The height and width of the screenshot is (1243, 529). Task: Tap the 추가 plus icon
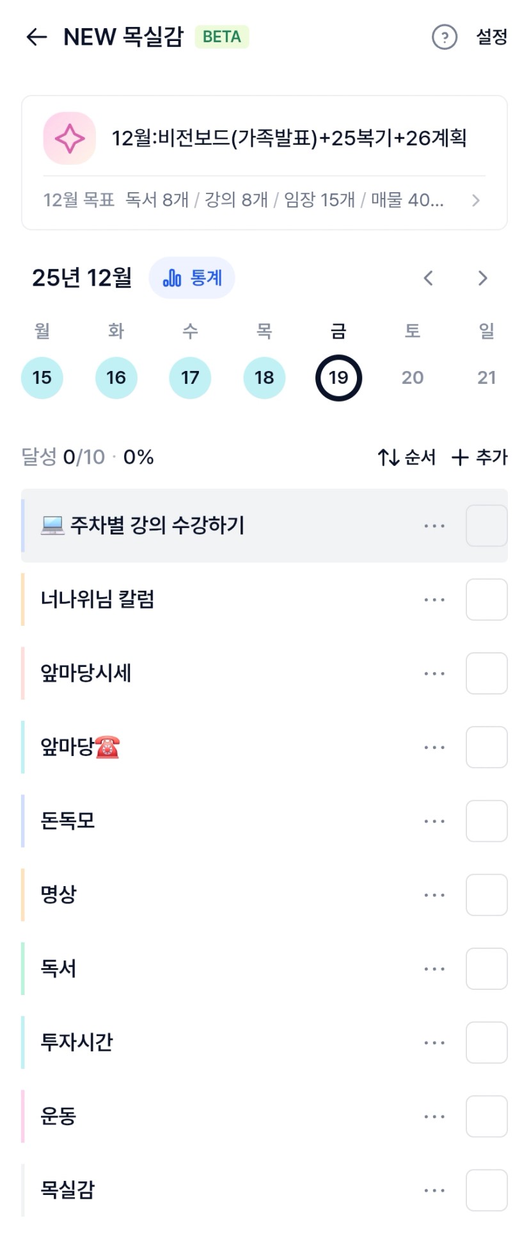[459, 457]
